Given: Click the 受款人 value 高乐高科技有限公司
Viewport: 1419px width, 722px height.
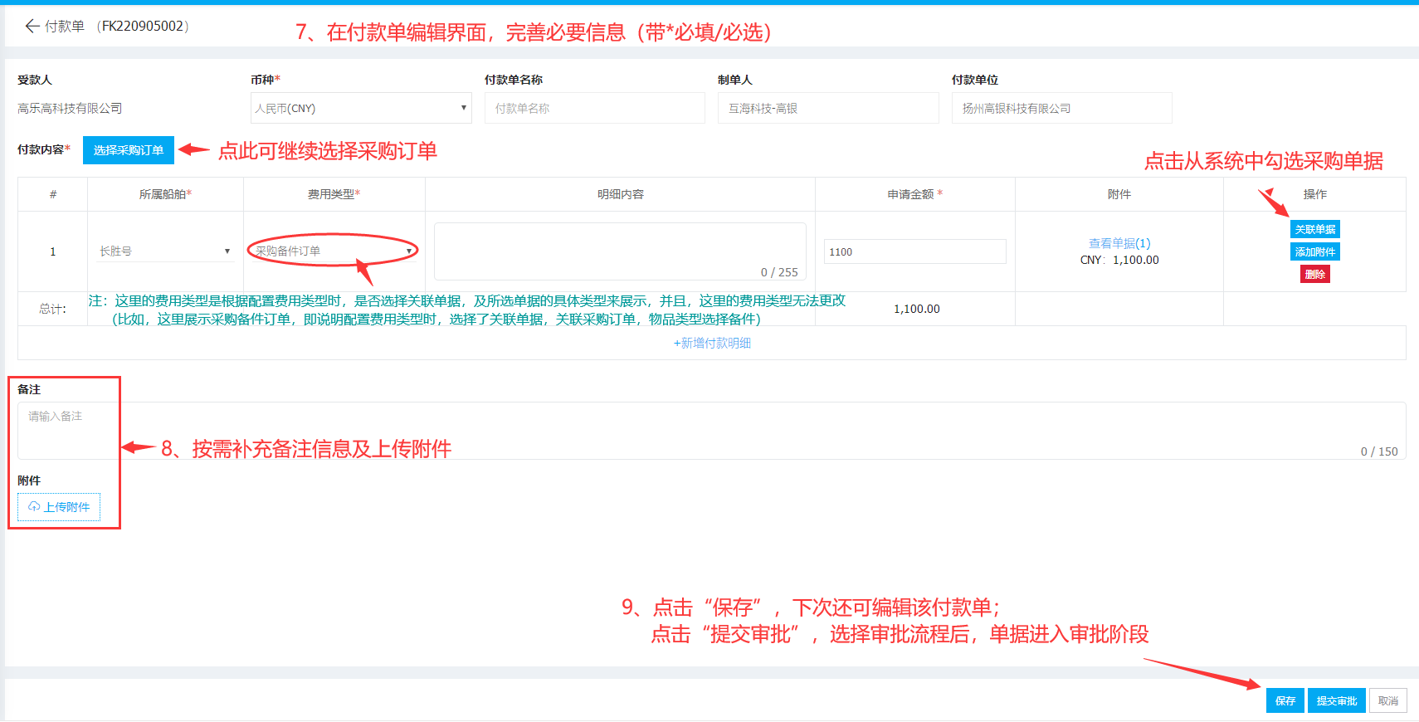Looking at the screenshot, I should click(70, 108).
